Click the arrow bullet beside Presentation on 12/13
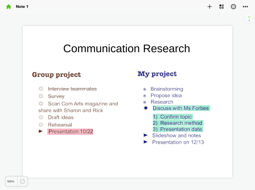255x190 pixels. 145,142
